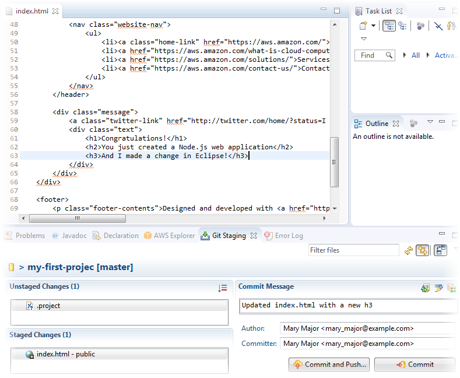
Task: Click the my-first-projec [master] heading
Action: point(80,267)
